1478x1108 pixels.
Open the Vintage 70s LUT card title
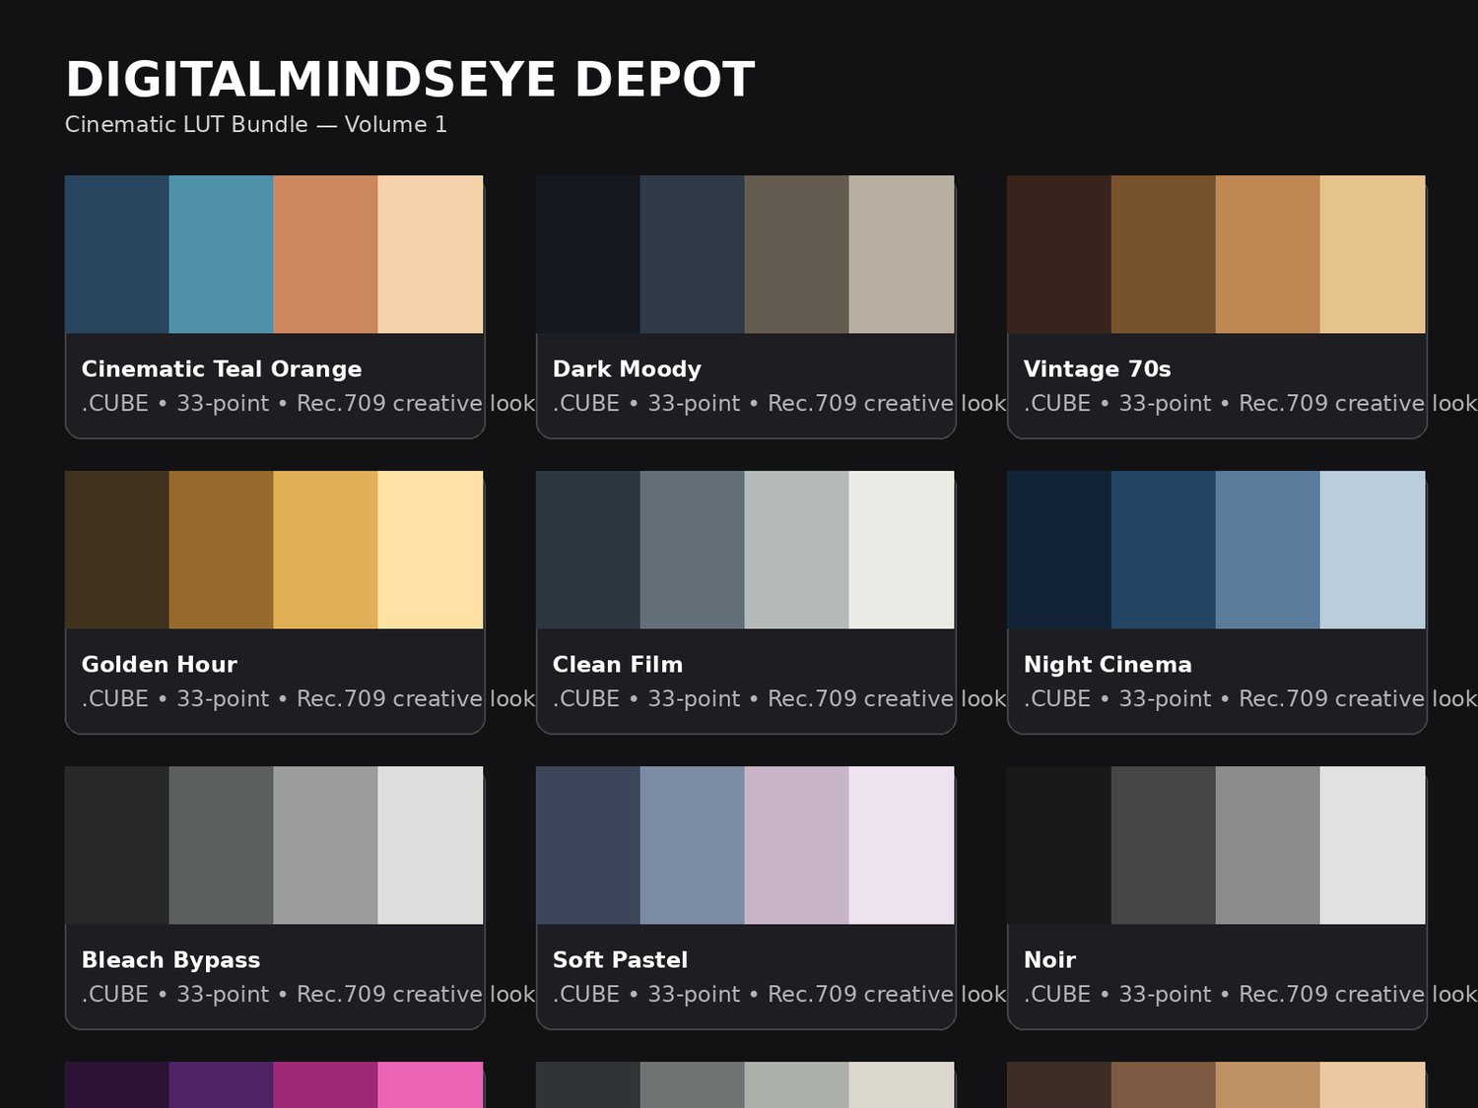pyautogui.click(x=1097, y=369)
